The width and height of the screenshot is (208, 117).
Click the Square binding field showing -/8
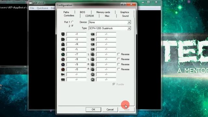point(76,59)
